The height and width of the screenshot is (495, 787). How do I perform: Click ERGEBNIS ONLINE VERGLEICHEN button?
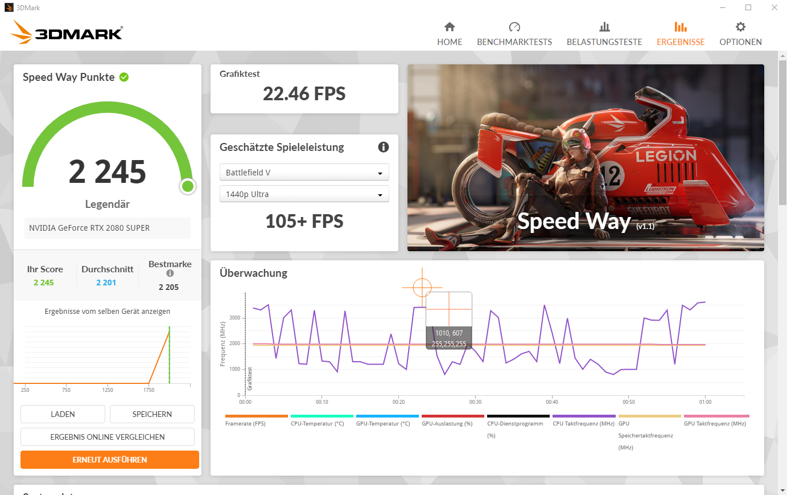108,437
